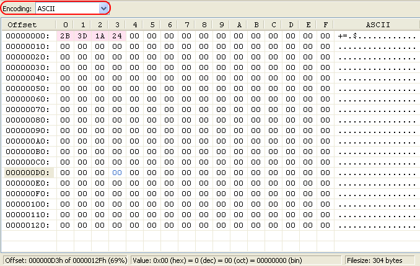Select offset label 000000A0:
Viewport: 420px width, 266px height.
coord(28,141)
